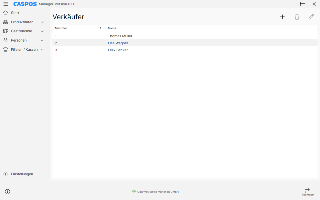The height and width of the screenshot is (200, 320).
Task: Click the pencil edit icon
Action: [x=311, y=17]
